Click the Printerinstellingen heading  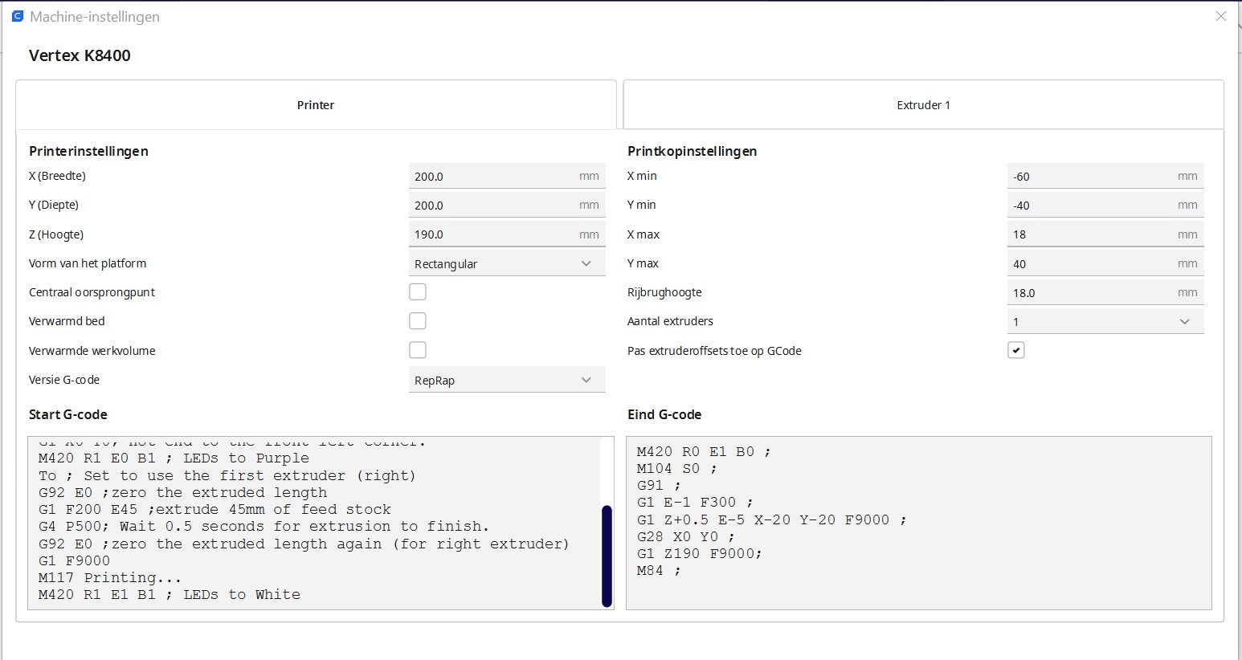coord(88,151)
